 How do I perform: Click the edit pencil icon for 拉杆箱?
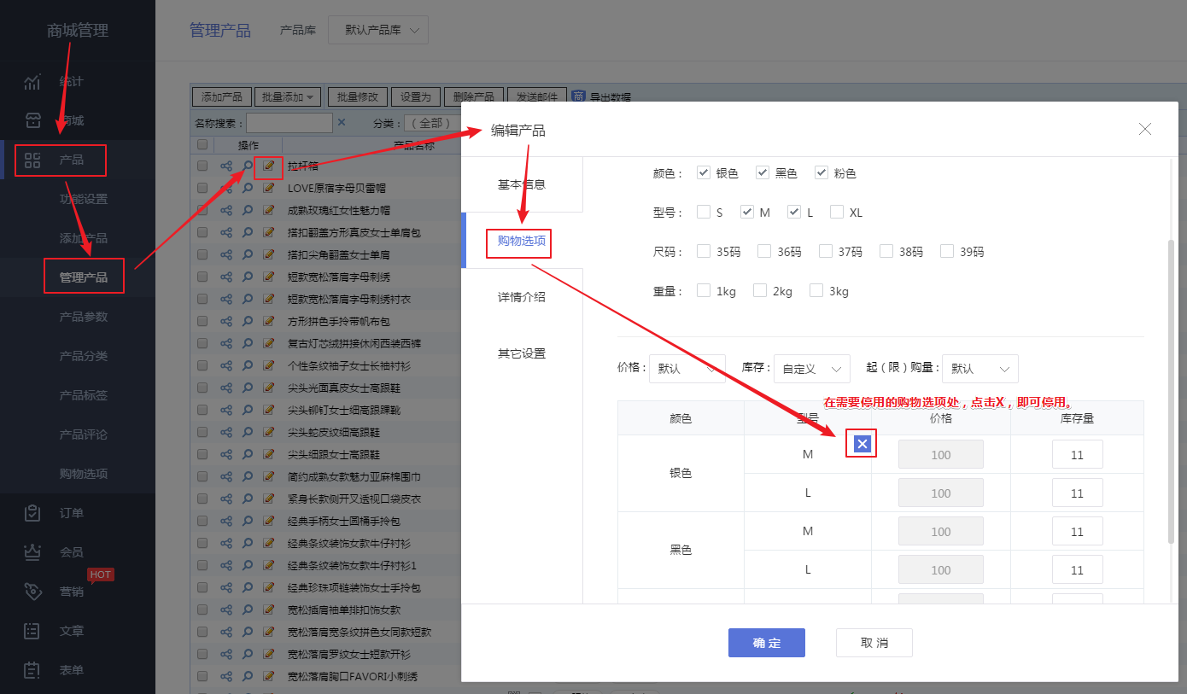269,166
